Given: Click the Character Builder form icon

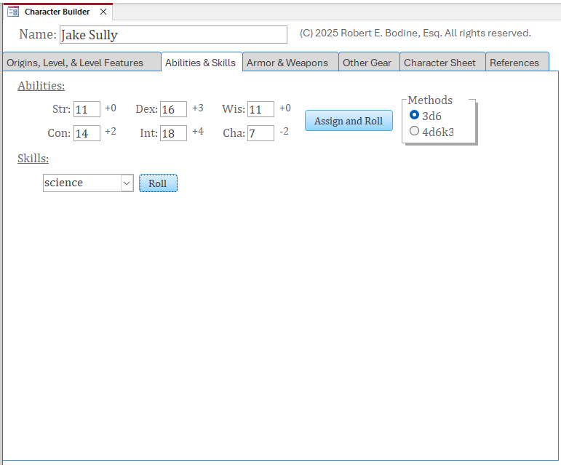Looking at the screenshot, I should pyautogui.click(x=13, y=12).
